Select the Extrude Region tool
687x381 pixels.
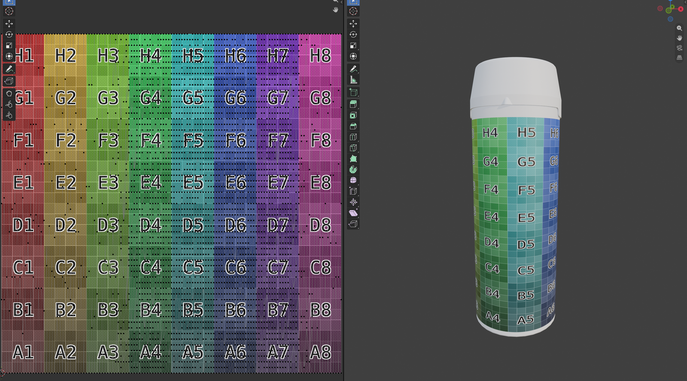[x=353, y=104]
